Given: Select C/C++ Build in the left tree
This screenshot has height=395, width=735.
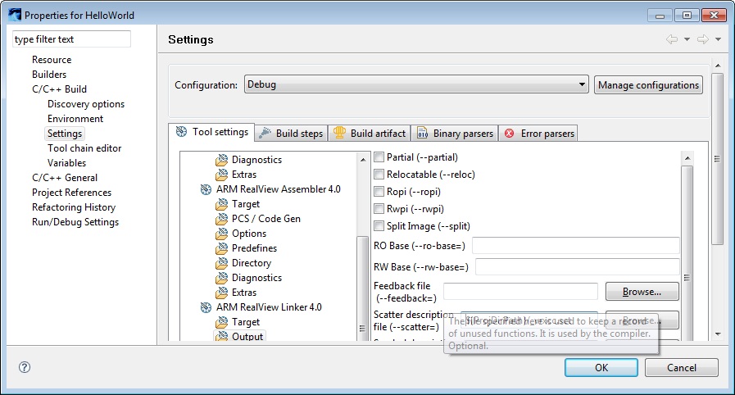Looking at the screenshot, I should [59, 89].
